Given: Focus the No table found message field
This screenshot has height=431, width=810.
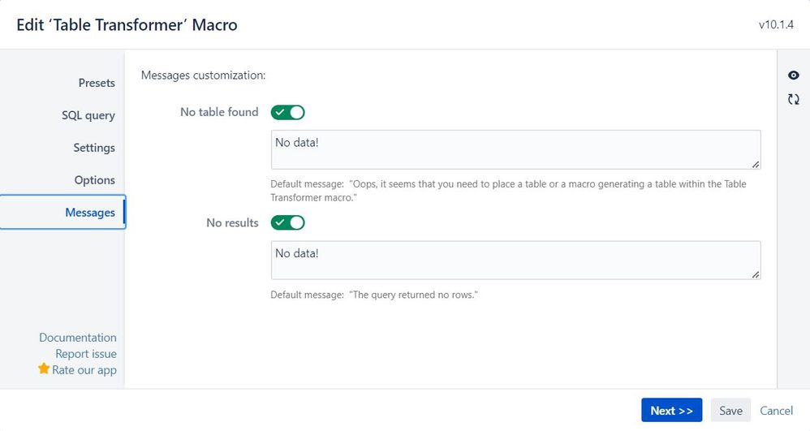Looking at the screenshot, I should [x=515, y=150].
